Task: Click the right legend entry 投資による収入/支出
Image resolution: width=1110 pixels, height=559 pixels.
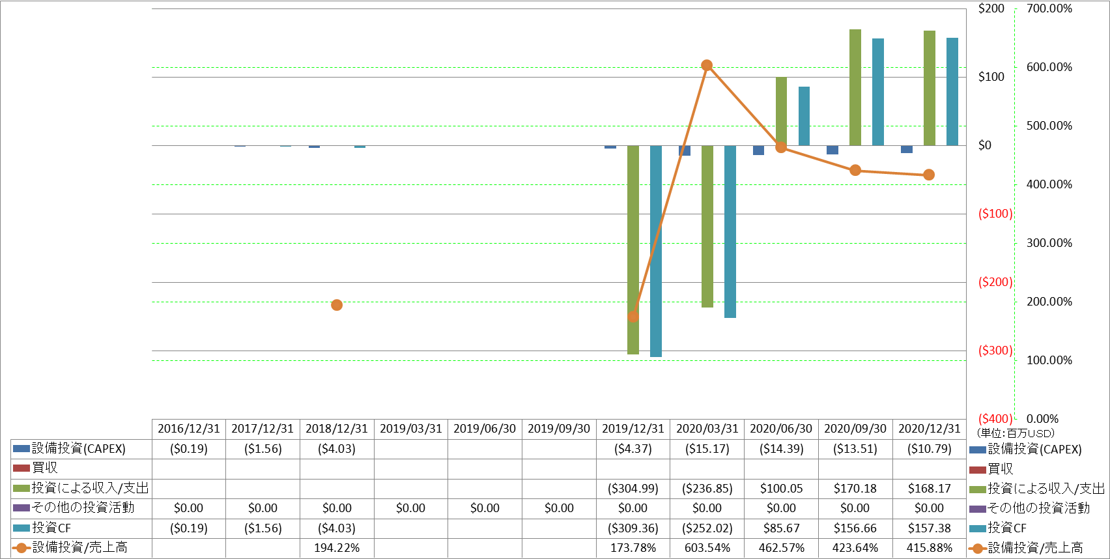Action: [1037, 489]
